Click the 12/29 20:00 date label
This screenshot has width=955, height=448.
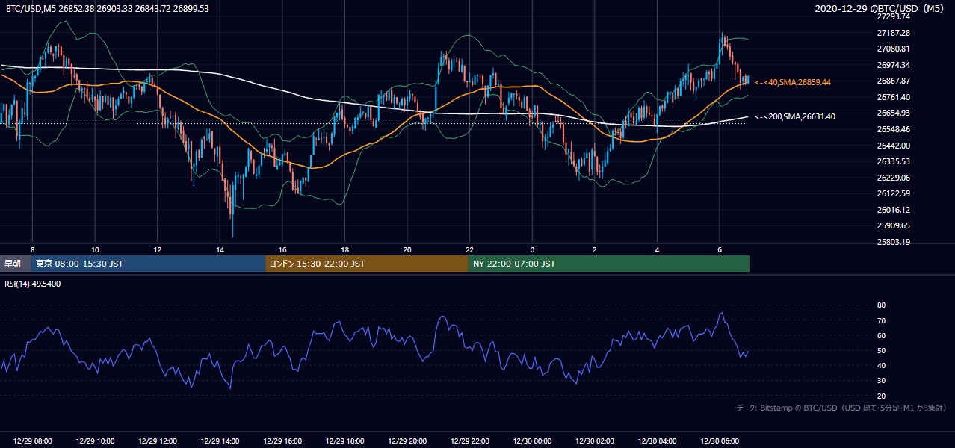click(x=407, y=441)
